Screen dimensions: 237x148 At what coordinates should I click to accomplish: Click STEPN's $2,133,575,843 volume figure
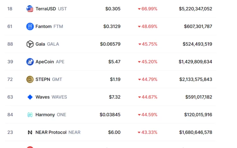[195, 79]
